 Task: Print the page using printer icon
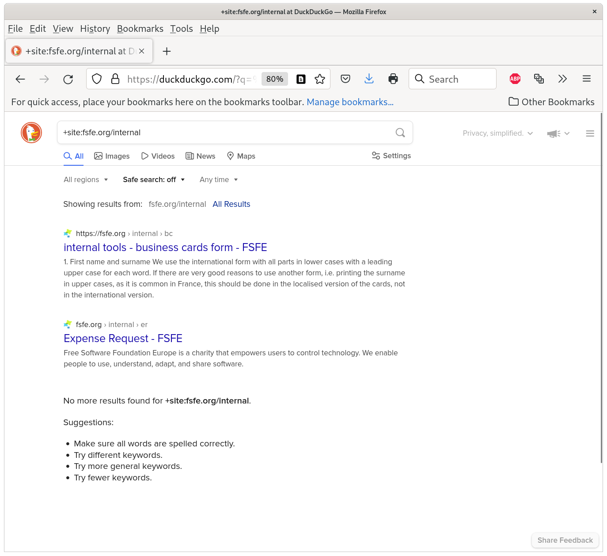393,79
